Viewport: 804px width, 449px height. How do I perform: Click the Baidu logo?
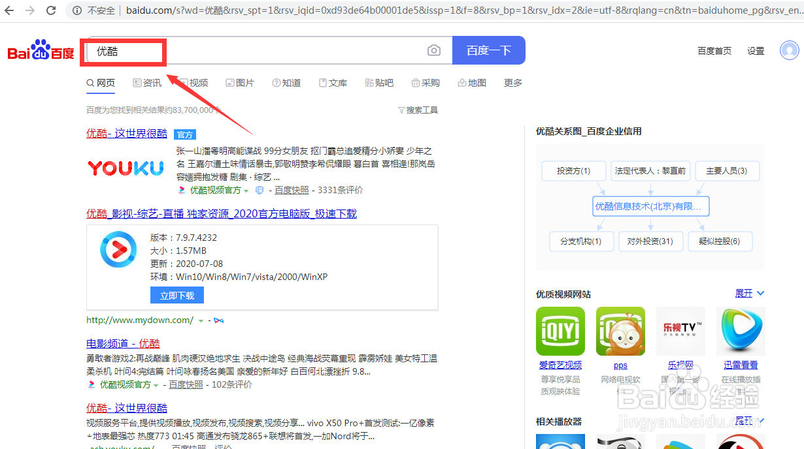[41, 50]
